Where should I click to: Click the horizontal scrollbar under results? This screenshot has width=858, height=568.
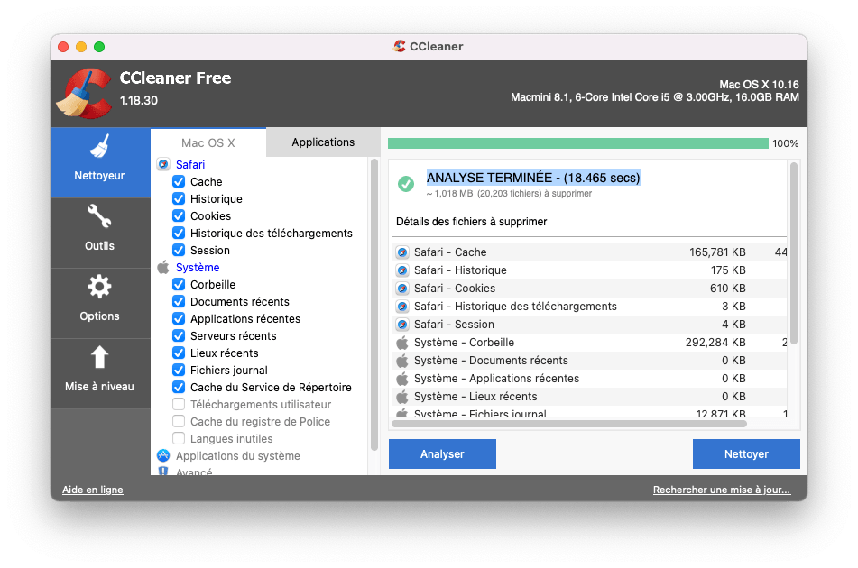point(569,424)
